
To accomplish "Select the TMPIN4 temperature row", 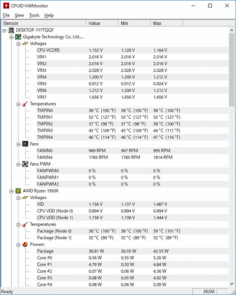I will click(132, 137).
